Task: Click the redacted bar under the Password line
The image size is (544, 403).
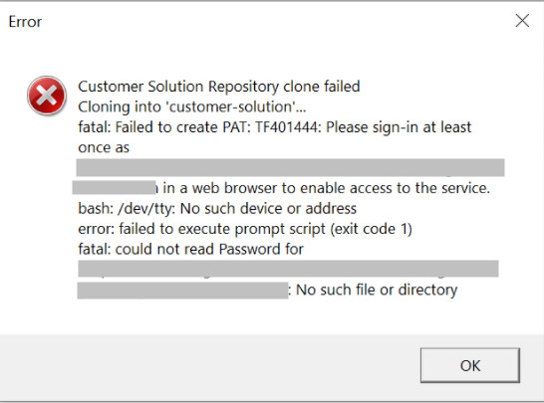Action: (x=288, y=269)
